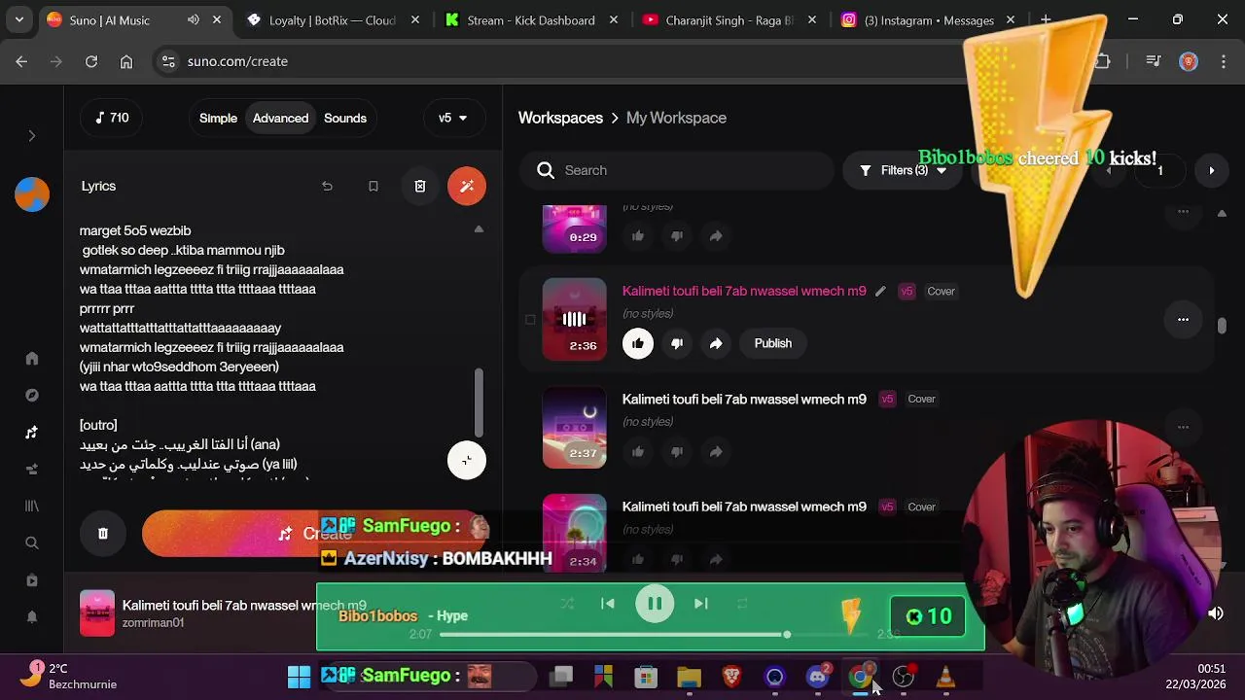Expand the collapsed left sidebar
Image resolution: width=1245 pixels, height=700 pixels.
32,136
